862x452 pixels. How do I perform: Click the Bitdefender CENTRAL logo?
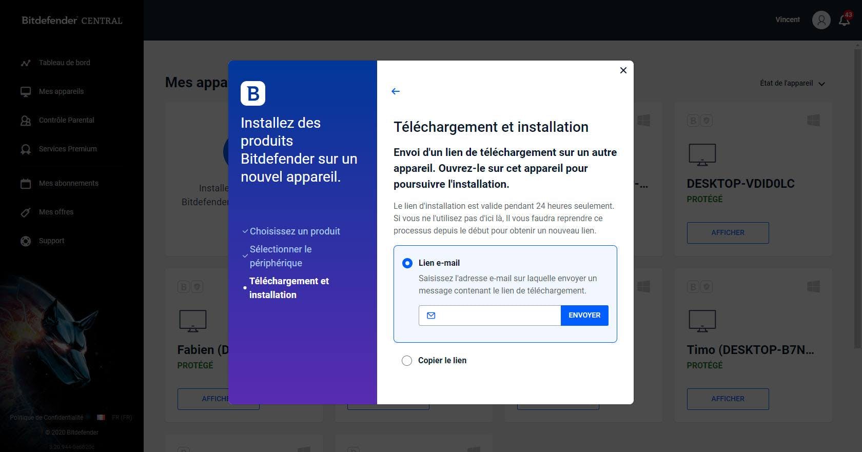click(x=72, y=21)
